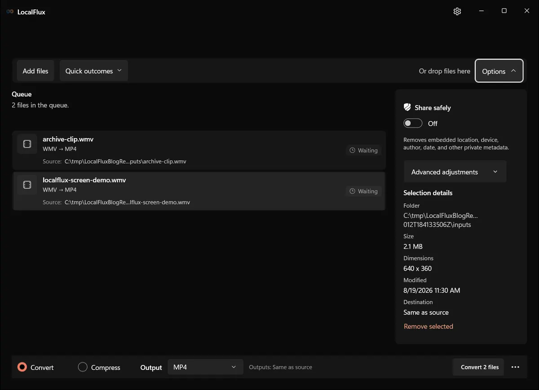539x390 pixels.
Task: Click the selection folder path text
Action: (441, 220)
